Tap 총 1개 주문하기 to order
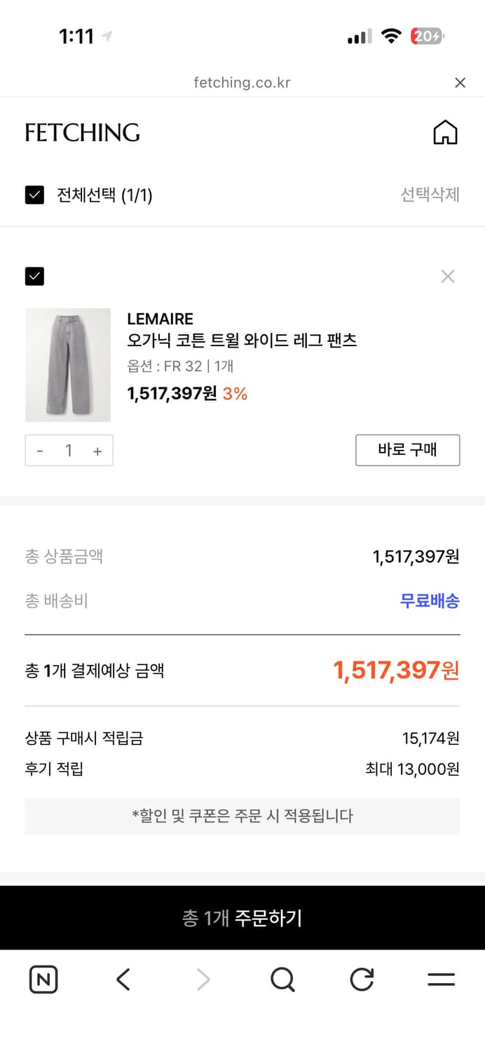The image size is (485, 1051). (242, 917)
